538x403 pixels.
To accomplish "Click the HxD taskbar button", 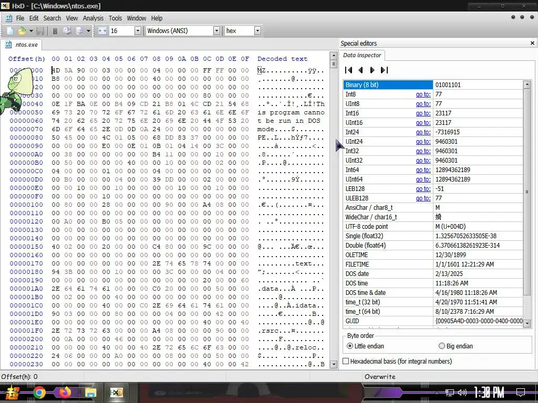I will [x=116, y=393].
